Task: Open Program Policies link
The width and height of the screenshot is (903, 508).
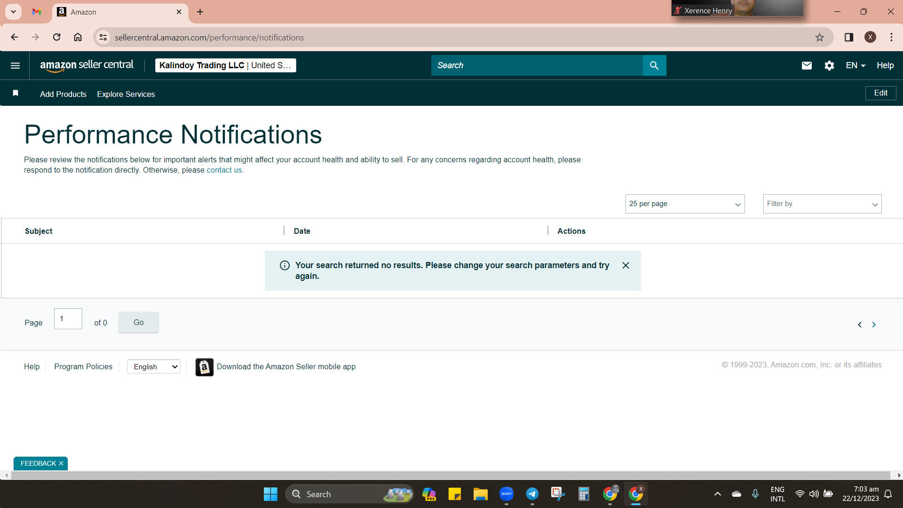Action: [x=83, y=366]
